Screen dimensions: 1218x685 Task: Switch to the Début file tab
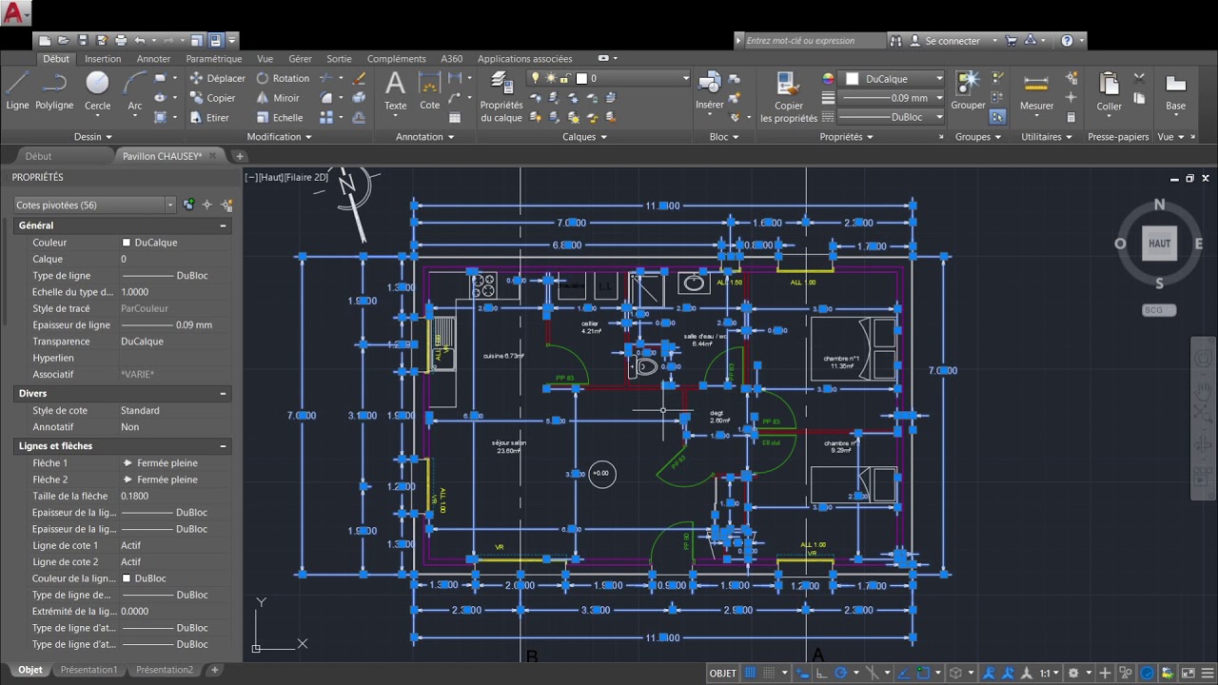(x=38, y=156)
